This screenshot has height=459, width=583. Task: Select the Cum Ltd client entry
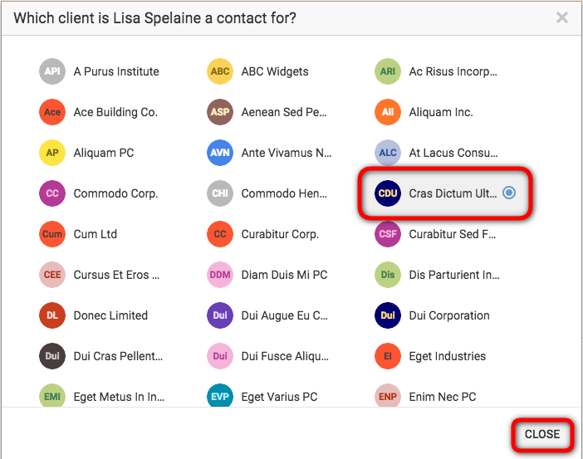click(x=96, y=234)
